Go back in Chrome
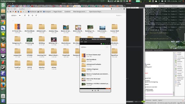Viewport: 185px width, 104px height. point(8,9)
